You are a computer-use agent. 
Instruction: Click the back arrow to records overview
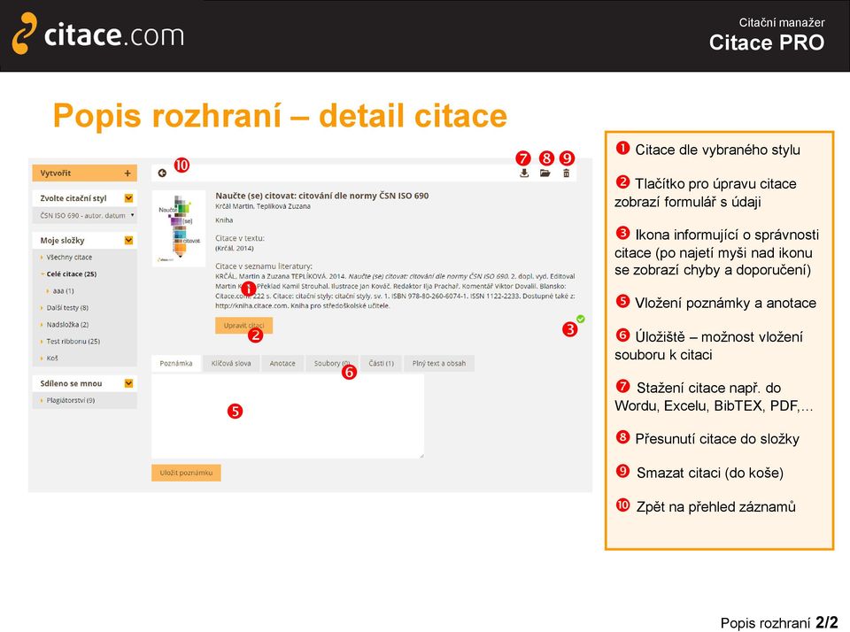coord(162,173)
